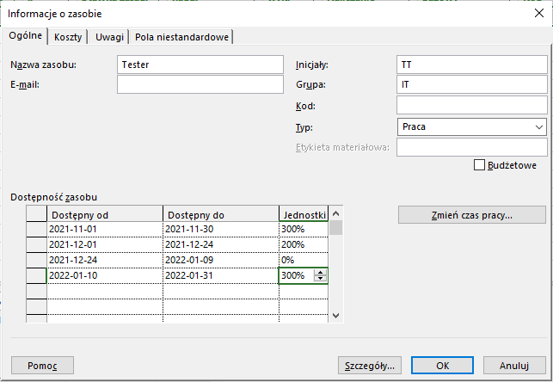Open help with Pomoc button

click(42, 364)
